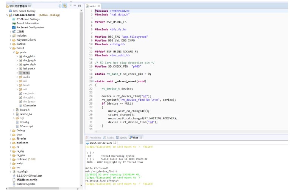The image size is (290, 191).
Task: Select the hmi-board-factory project
Action: [x=23, y=11]
